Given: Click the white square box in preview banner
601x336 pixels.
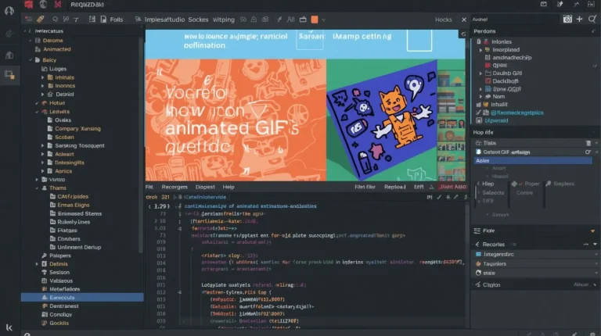Looking at the screenshot, I should tap(419, 41).
